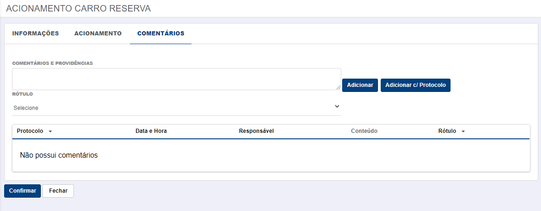Close the form with Fechar
Image resolution: width=541 pixels, height=211 pixels.
pos(58,191)
